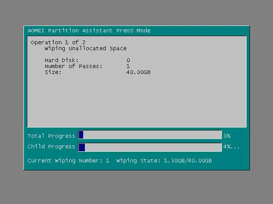Click the 'Size:' label
This screenshot has width=273, height=204.
click(x=53, y=72)
